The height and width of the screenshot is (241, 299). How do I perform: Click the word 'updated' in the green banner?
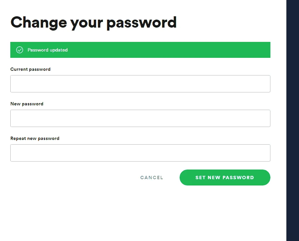coord(59,50)
